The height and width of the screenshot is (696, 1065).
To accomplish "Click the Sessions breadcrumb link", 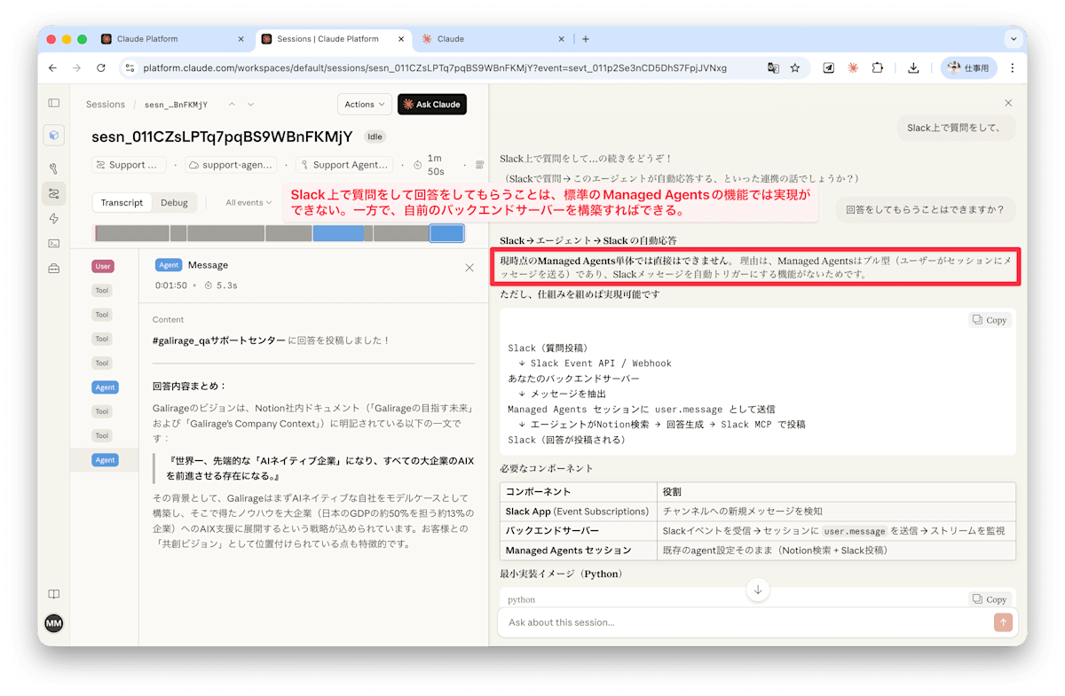I will pyautogui.click(x=106, y=105).
